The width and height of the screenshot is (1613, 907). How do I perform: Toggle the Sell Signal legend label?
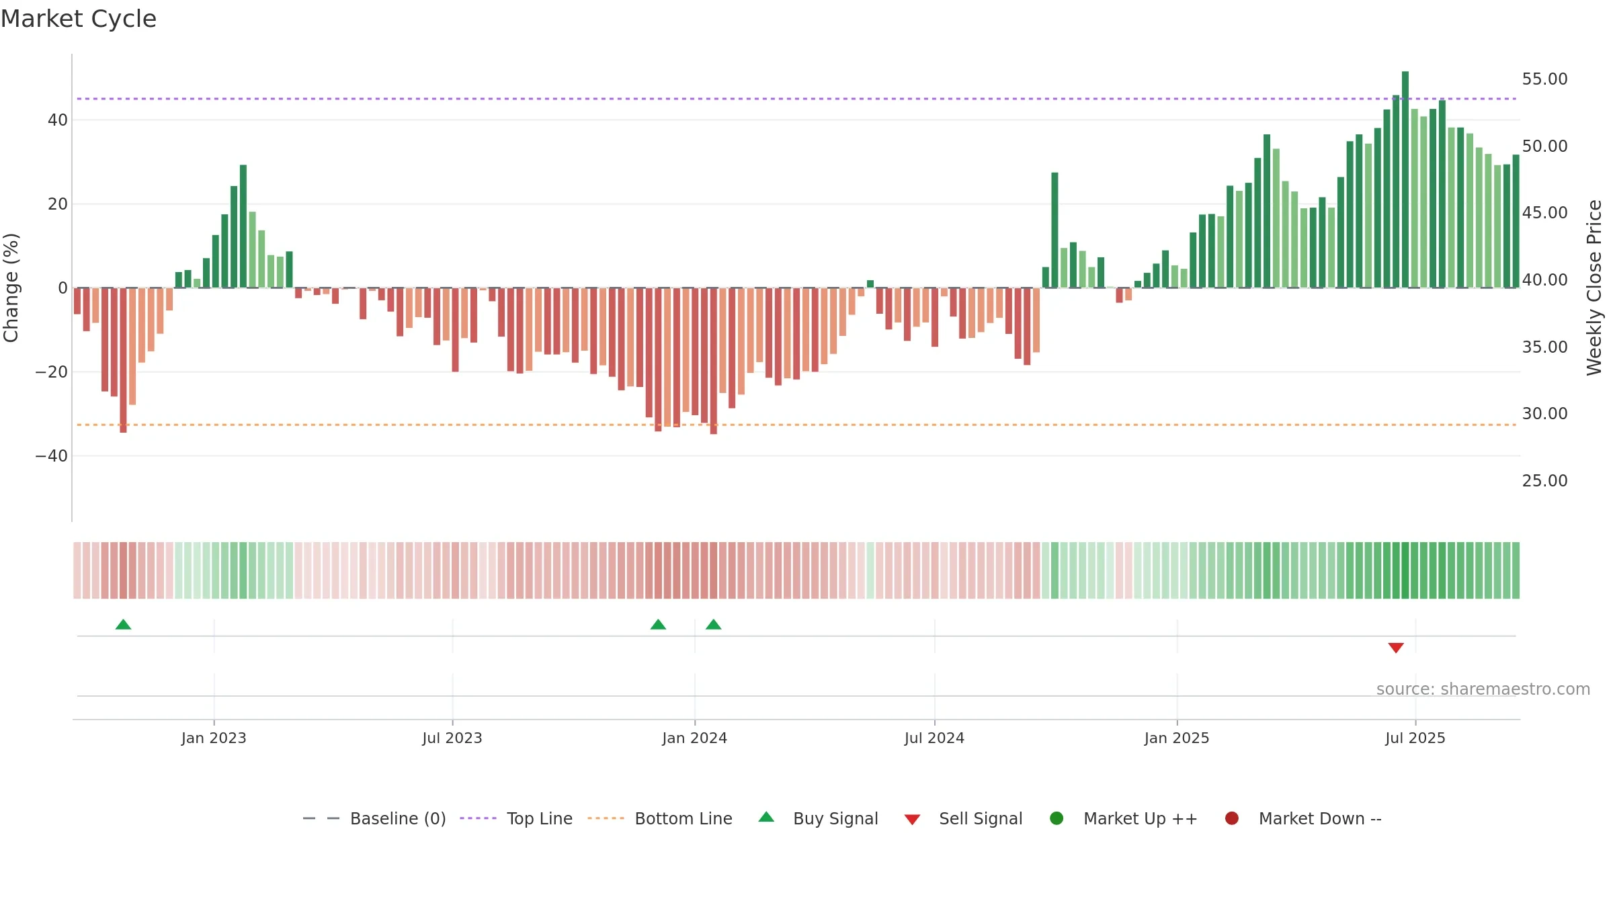click(981, 819)
